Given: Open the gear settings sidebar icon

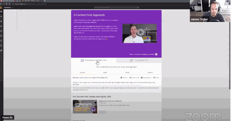Looking at the screenshot, I should [x=1, y=46].
